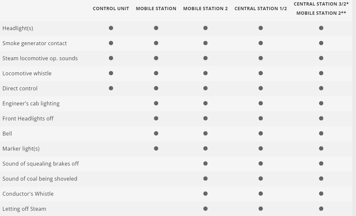Click Marker light(s) dot under Central Station 3/2
This screenshot has width=356, height=216.
pos(321,149)
